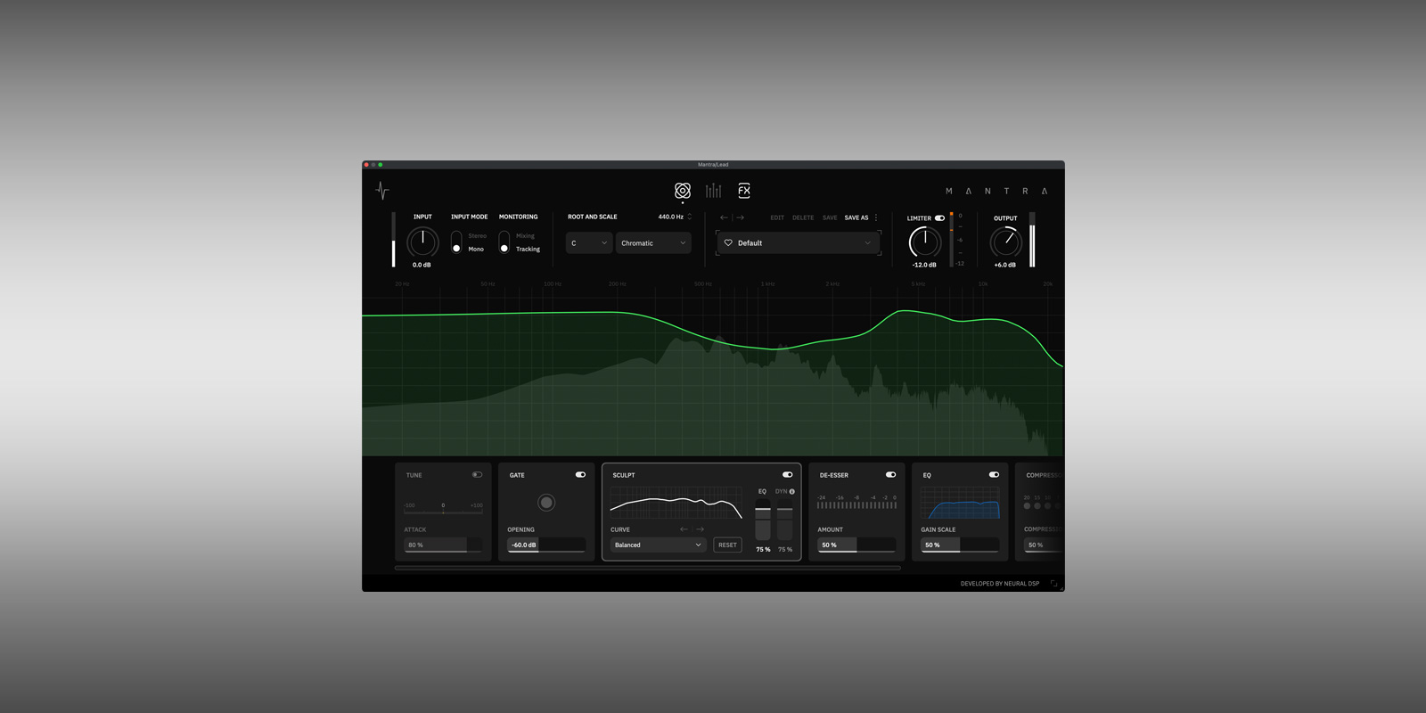The image size is (1426, 713).
Task: Click the -12.0 dB limiter value
Action: 924,265
